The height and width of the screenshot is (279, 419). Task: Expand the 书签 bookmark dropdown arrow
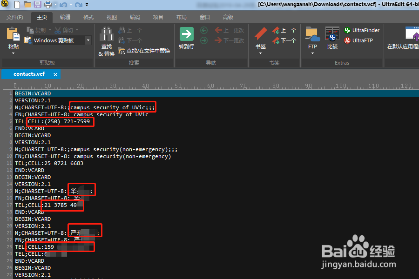click(x=261, y=53)
